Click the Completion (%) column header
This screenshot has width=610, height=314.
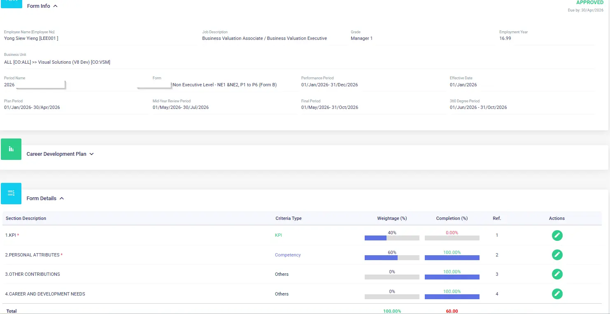point(452,218)
